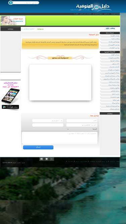Viewport: 126px width, 224px height.
Task: Open مواعيد القطارات link in sidebar
Action: [110, 48]
